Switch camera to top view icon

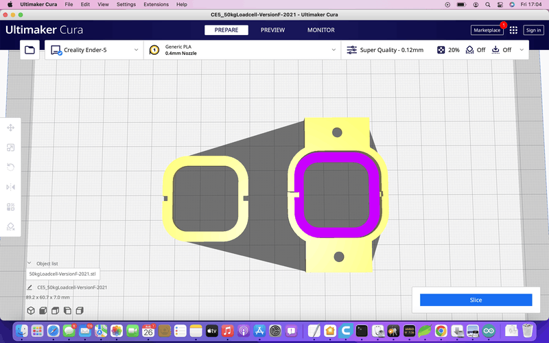(x=55, y=311)
